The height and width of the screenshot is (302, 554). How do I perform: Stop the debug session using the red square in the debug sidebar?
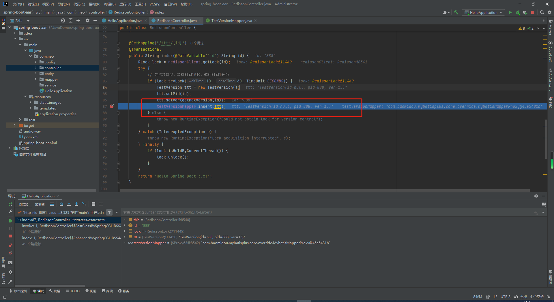pyautogui.click(x=10, y=236)
